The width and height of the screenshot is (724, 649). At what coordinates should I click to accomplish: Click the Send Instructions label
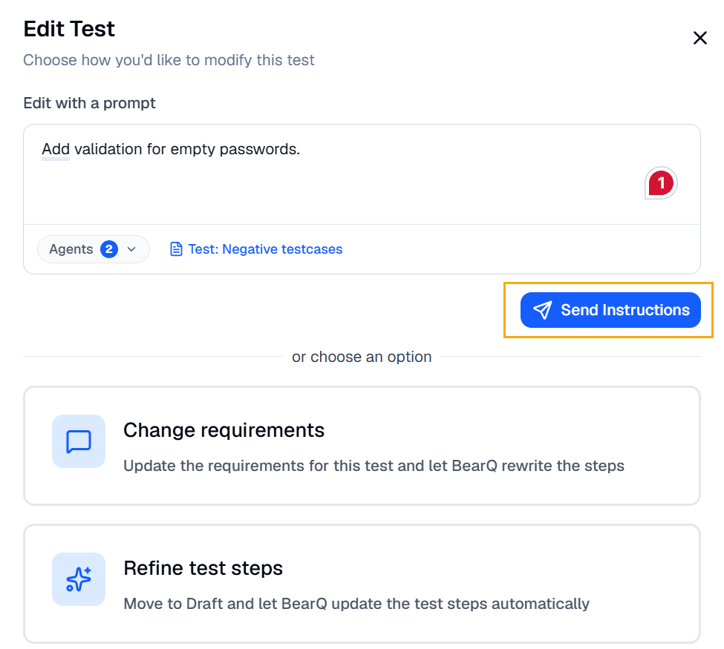pos(624,310)
